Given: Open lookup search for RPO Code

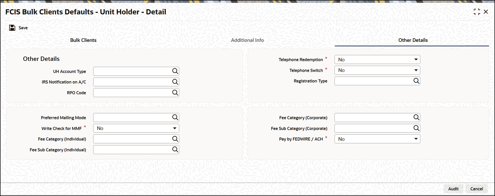Looking at the screenshot, I should 175,93.
